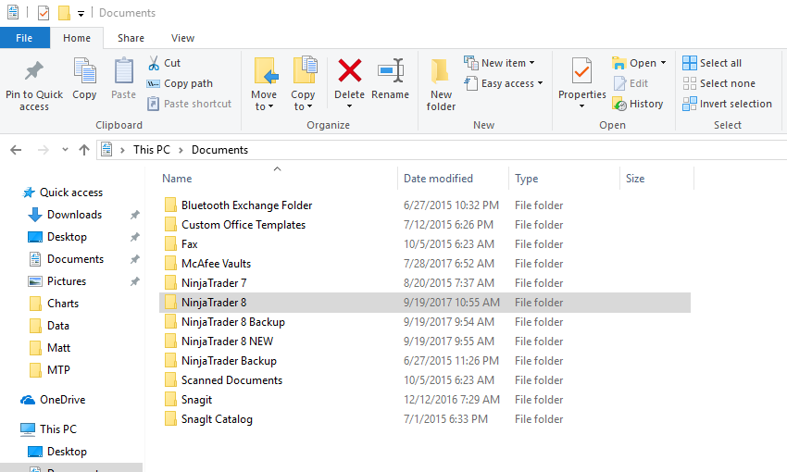787x472 pixels.
Task: Click Invert selection in ribbon
Action: [x=727, y=104]
